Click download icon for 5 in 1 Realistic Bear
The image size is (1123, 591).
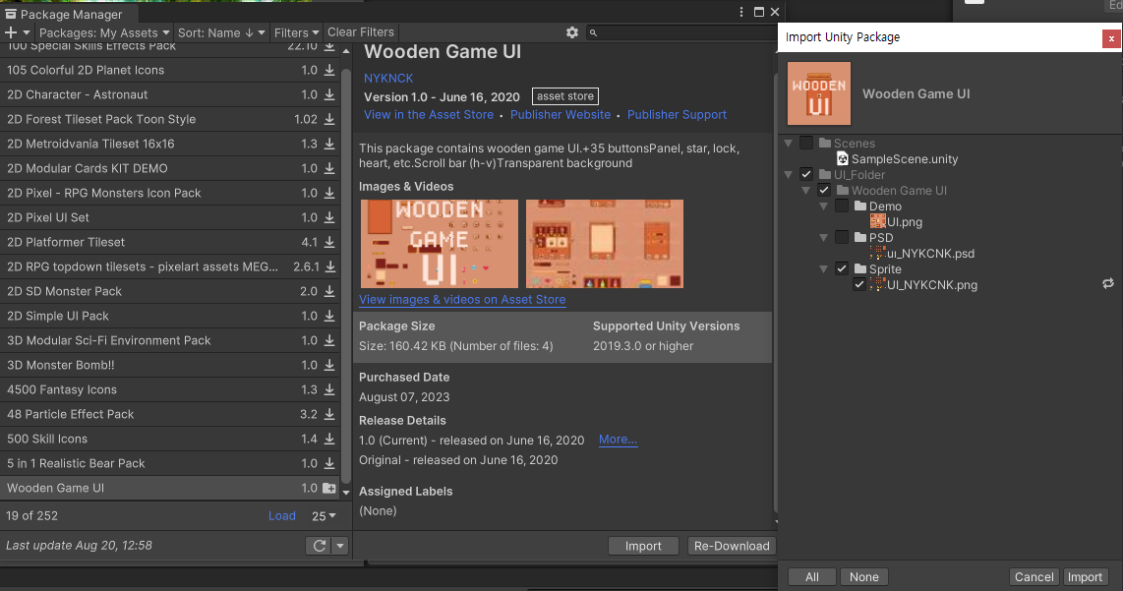(x=329, y=463)
